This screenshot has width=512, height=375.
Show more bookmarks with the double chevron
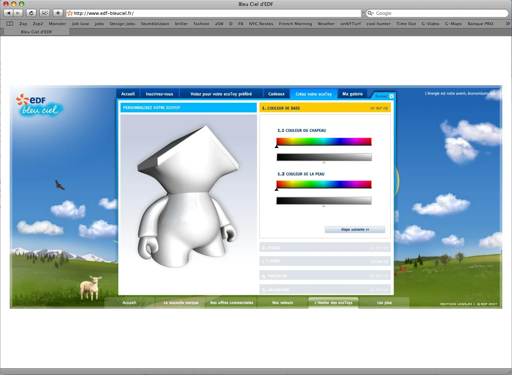[x=508, y=23]
